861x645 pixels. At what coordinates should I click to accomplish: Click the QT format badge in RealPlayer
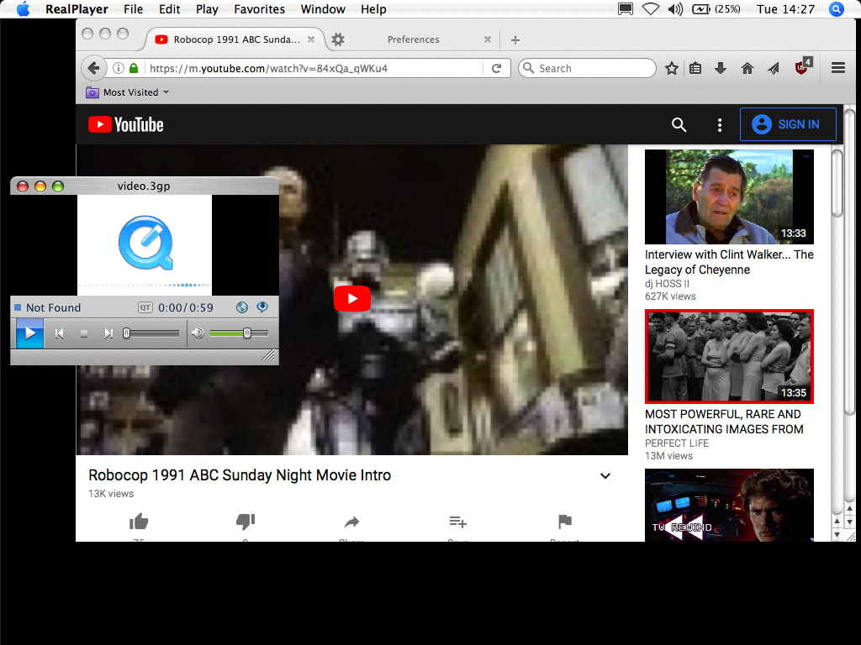tap(145, 307)
